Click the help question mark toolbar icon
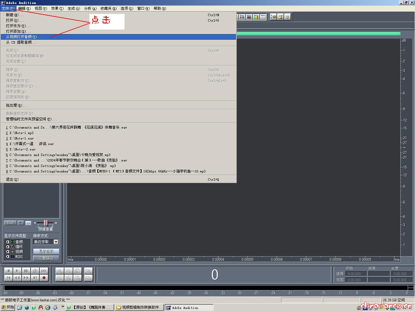 (287, 17)
